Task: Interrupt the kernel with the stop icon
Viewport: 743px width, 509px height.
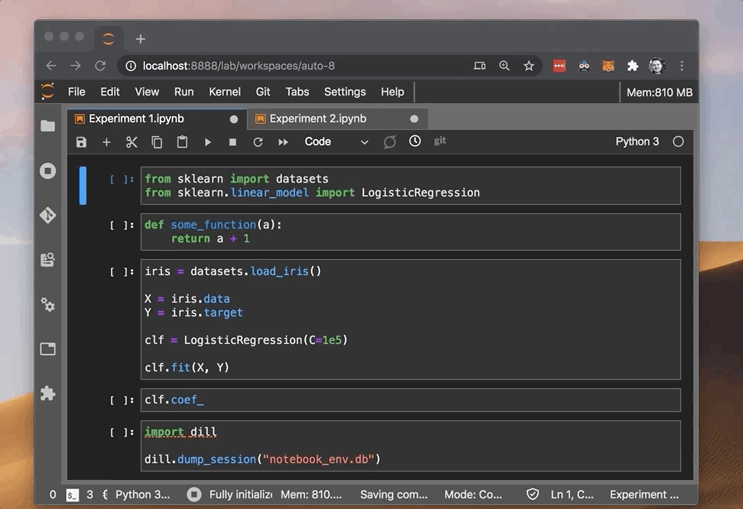Action: 232,142
